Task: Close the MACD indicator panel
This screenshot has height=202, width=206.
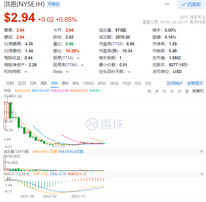Action: tap(202, 174)
